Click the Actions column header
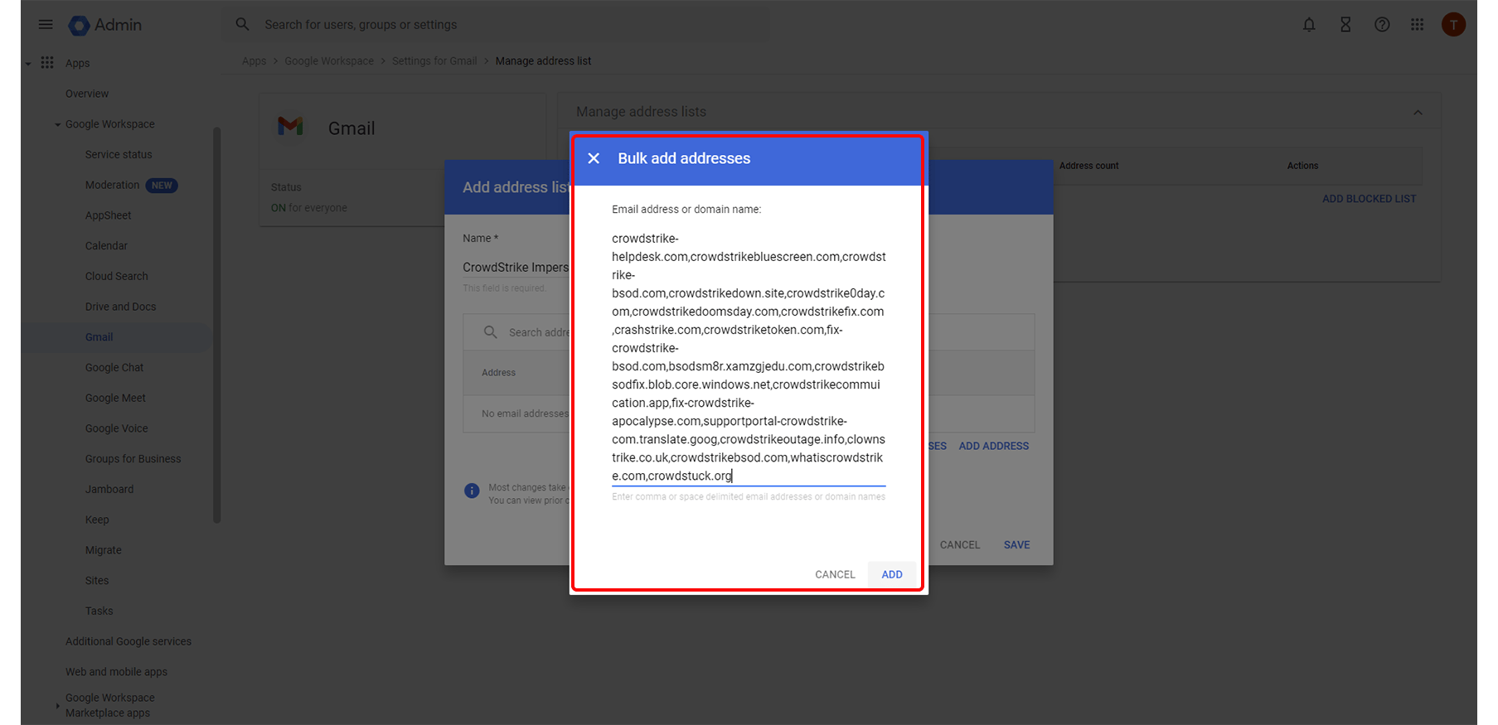Image resolution: width=1498 pixels, height=725 pixels. [1302, 166]
